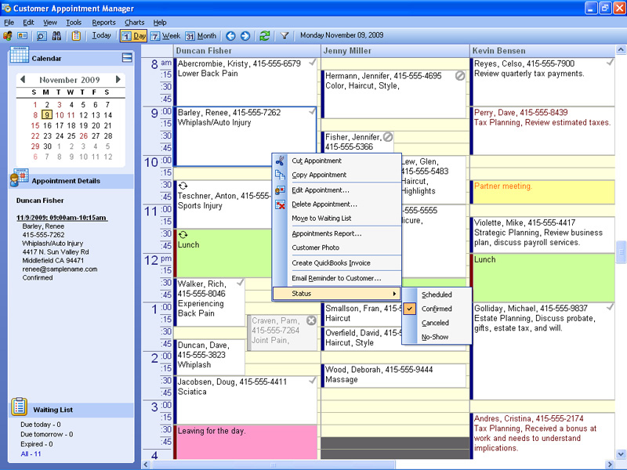Select Confirmed status in submenu
The image size is (627, 470).
pos(437,309)
